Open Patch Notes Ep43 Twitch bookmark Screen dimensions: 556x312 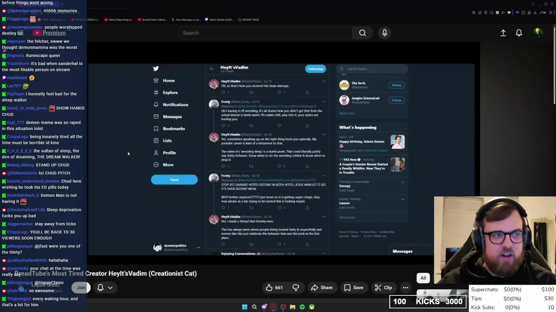tap(219, 19)
